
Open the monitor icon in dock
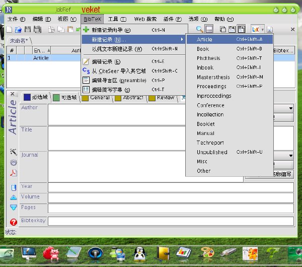29,253
